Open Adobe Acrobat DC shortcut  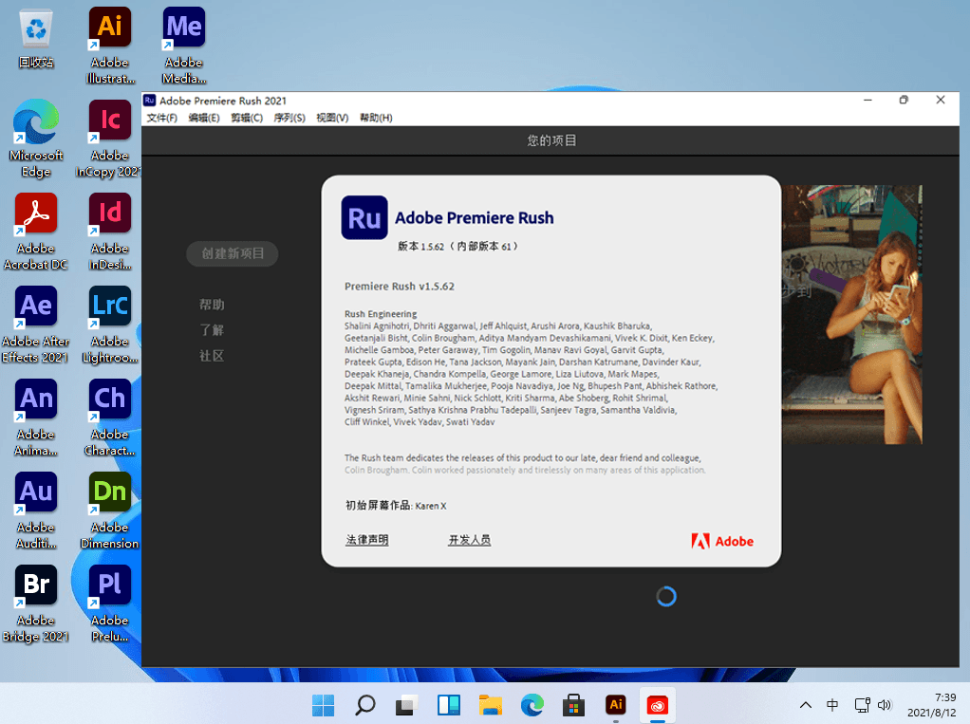36,232
